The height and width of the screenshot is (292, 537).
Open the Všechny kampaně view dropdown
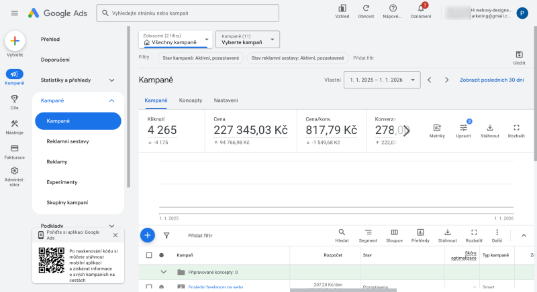click(176, 40)
